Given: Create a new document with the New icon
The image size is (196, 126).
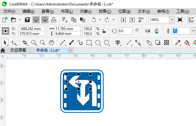Looking at the screenshot, I should tap(5, 20).
